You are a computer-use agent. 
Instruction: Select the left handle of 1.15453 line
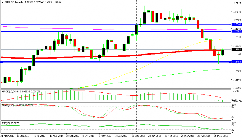click(x=1, y=62)
